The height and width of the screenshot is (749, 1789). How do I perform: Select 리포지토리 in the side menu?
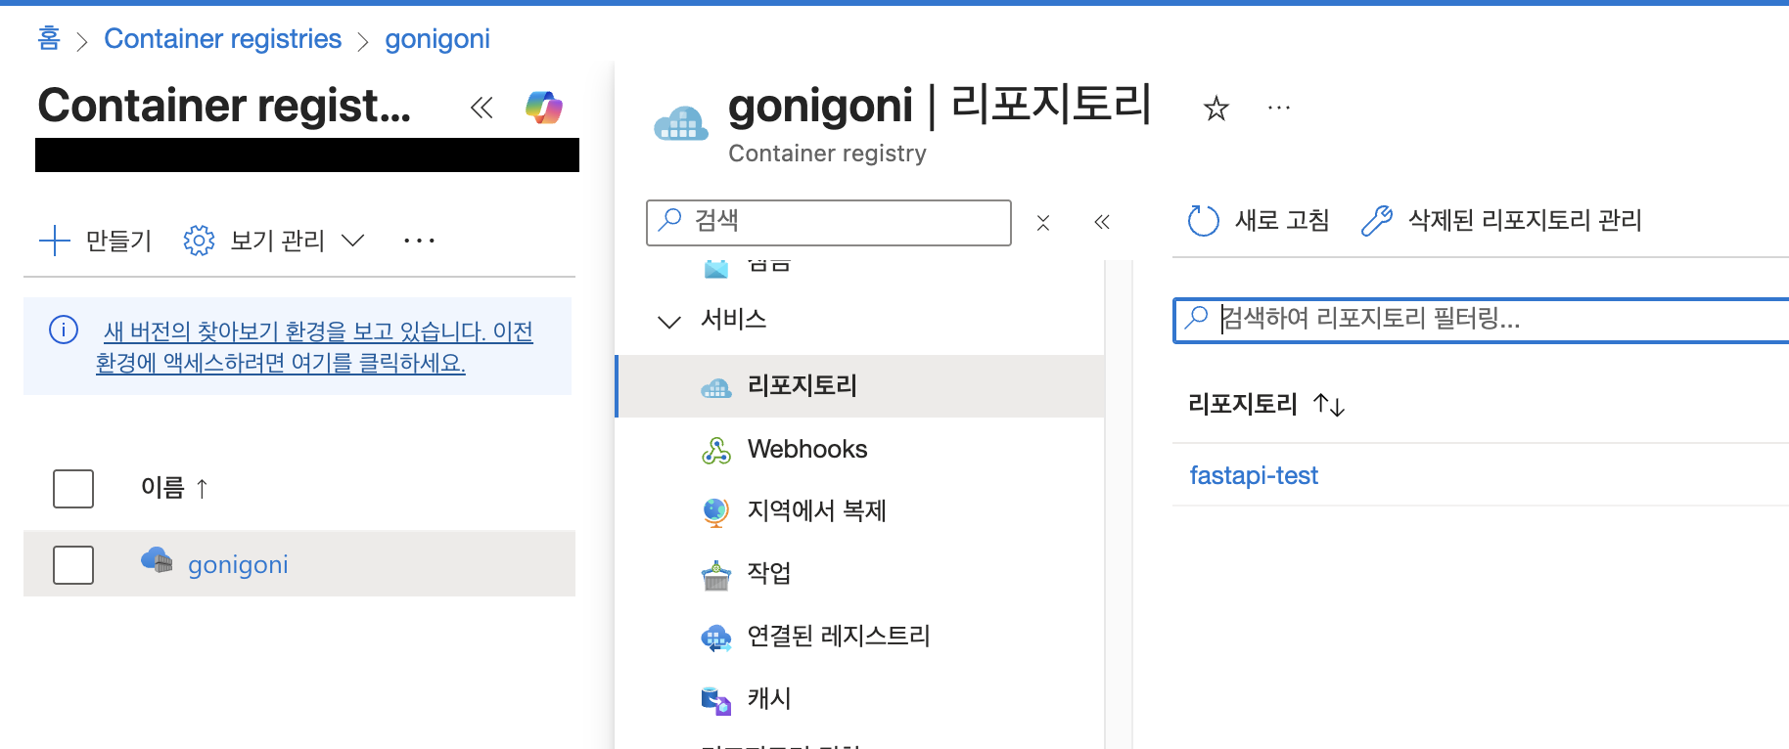[x=802, y=386]
